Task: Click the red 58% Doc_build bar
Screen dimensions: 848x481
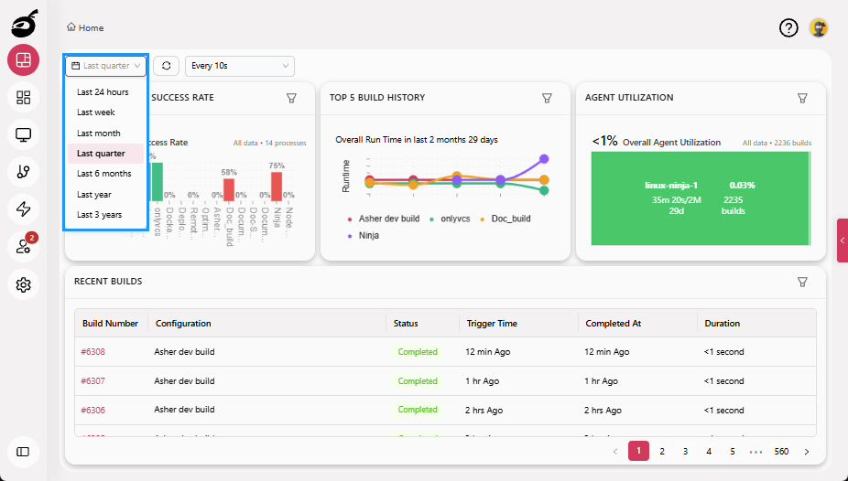Action: pos(229,190)
